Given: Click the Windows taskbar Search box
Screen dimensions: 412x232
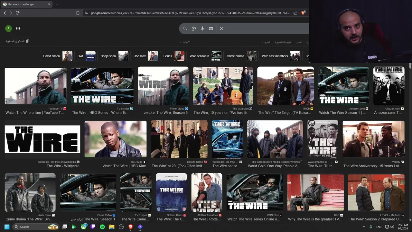Looking at the screenshot, I should coord(36,227).
